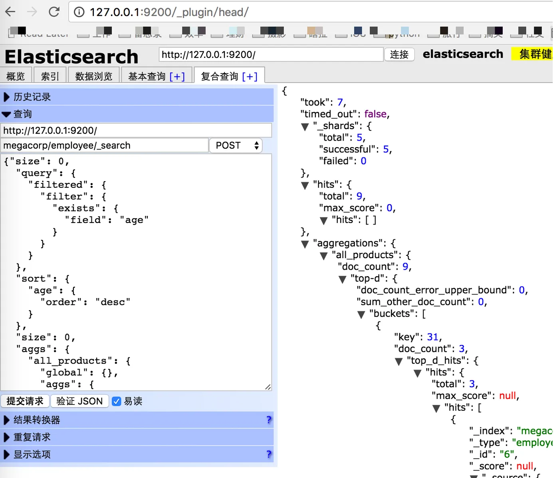This screenshot has width=559, height=478.
Task: Collapse the "top_d_hits" JSON node
Action: (x=399, y=362)
